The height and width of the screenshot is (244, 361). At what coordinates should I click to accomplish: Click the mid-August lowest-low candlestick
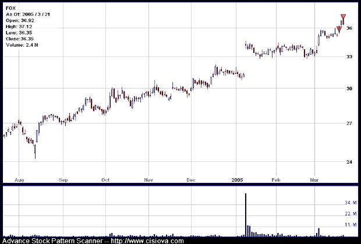pyautogui.click(x=35, y=151)
